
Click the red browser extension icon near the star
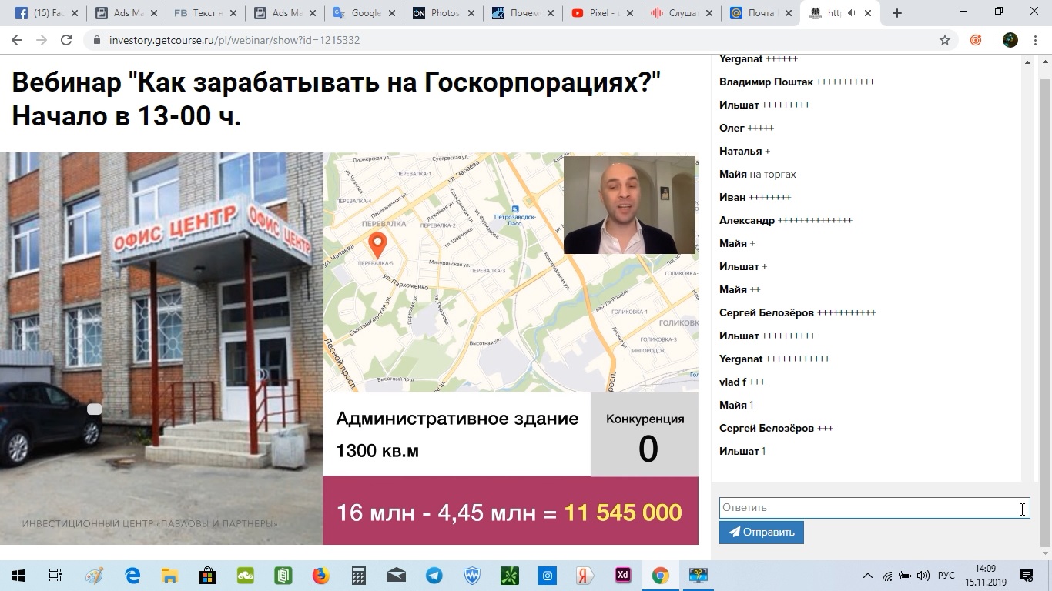pos(977,39)
